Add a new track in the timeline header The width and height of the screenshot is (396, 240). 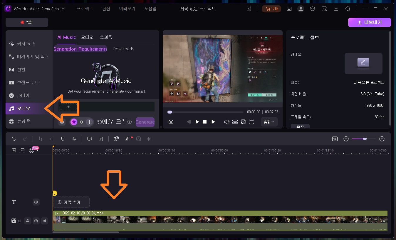(x=14, y=150)
